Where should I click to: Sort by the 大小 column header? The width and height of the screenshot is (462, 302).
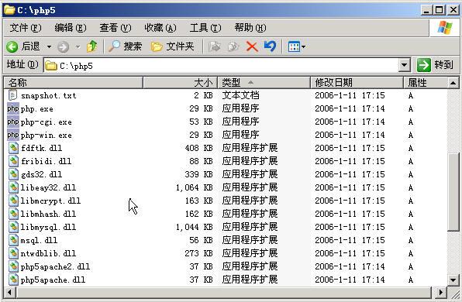pos(180,83)
